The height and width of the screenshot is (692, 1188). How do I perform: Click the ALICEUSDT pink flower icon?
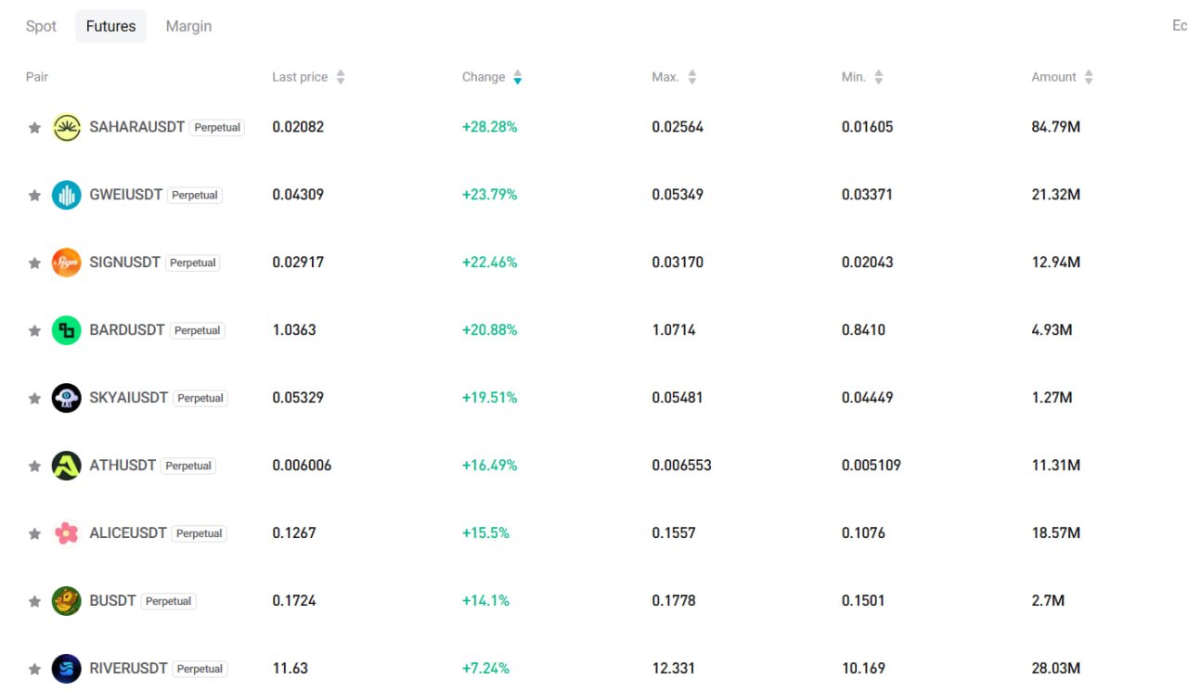(67, 533)
